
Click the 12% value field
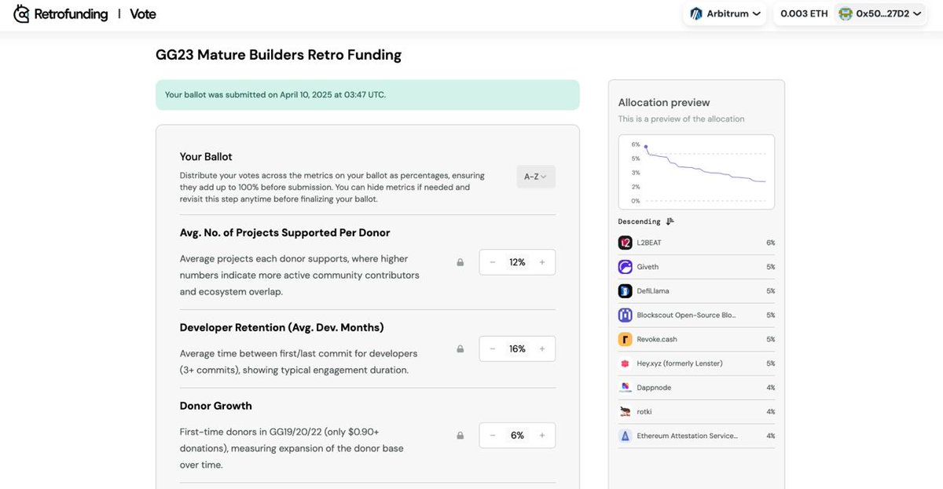coord(517,262)
